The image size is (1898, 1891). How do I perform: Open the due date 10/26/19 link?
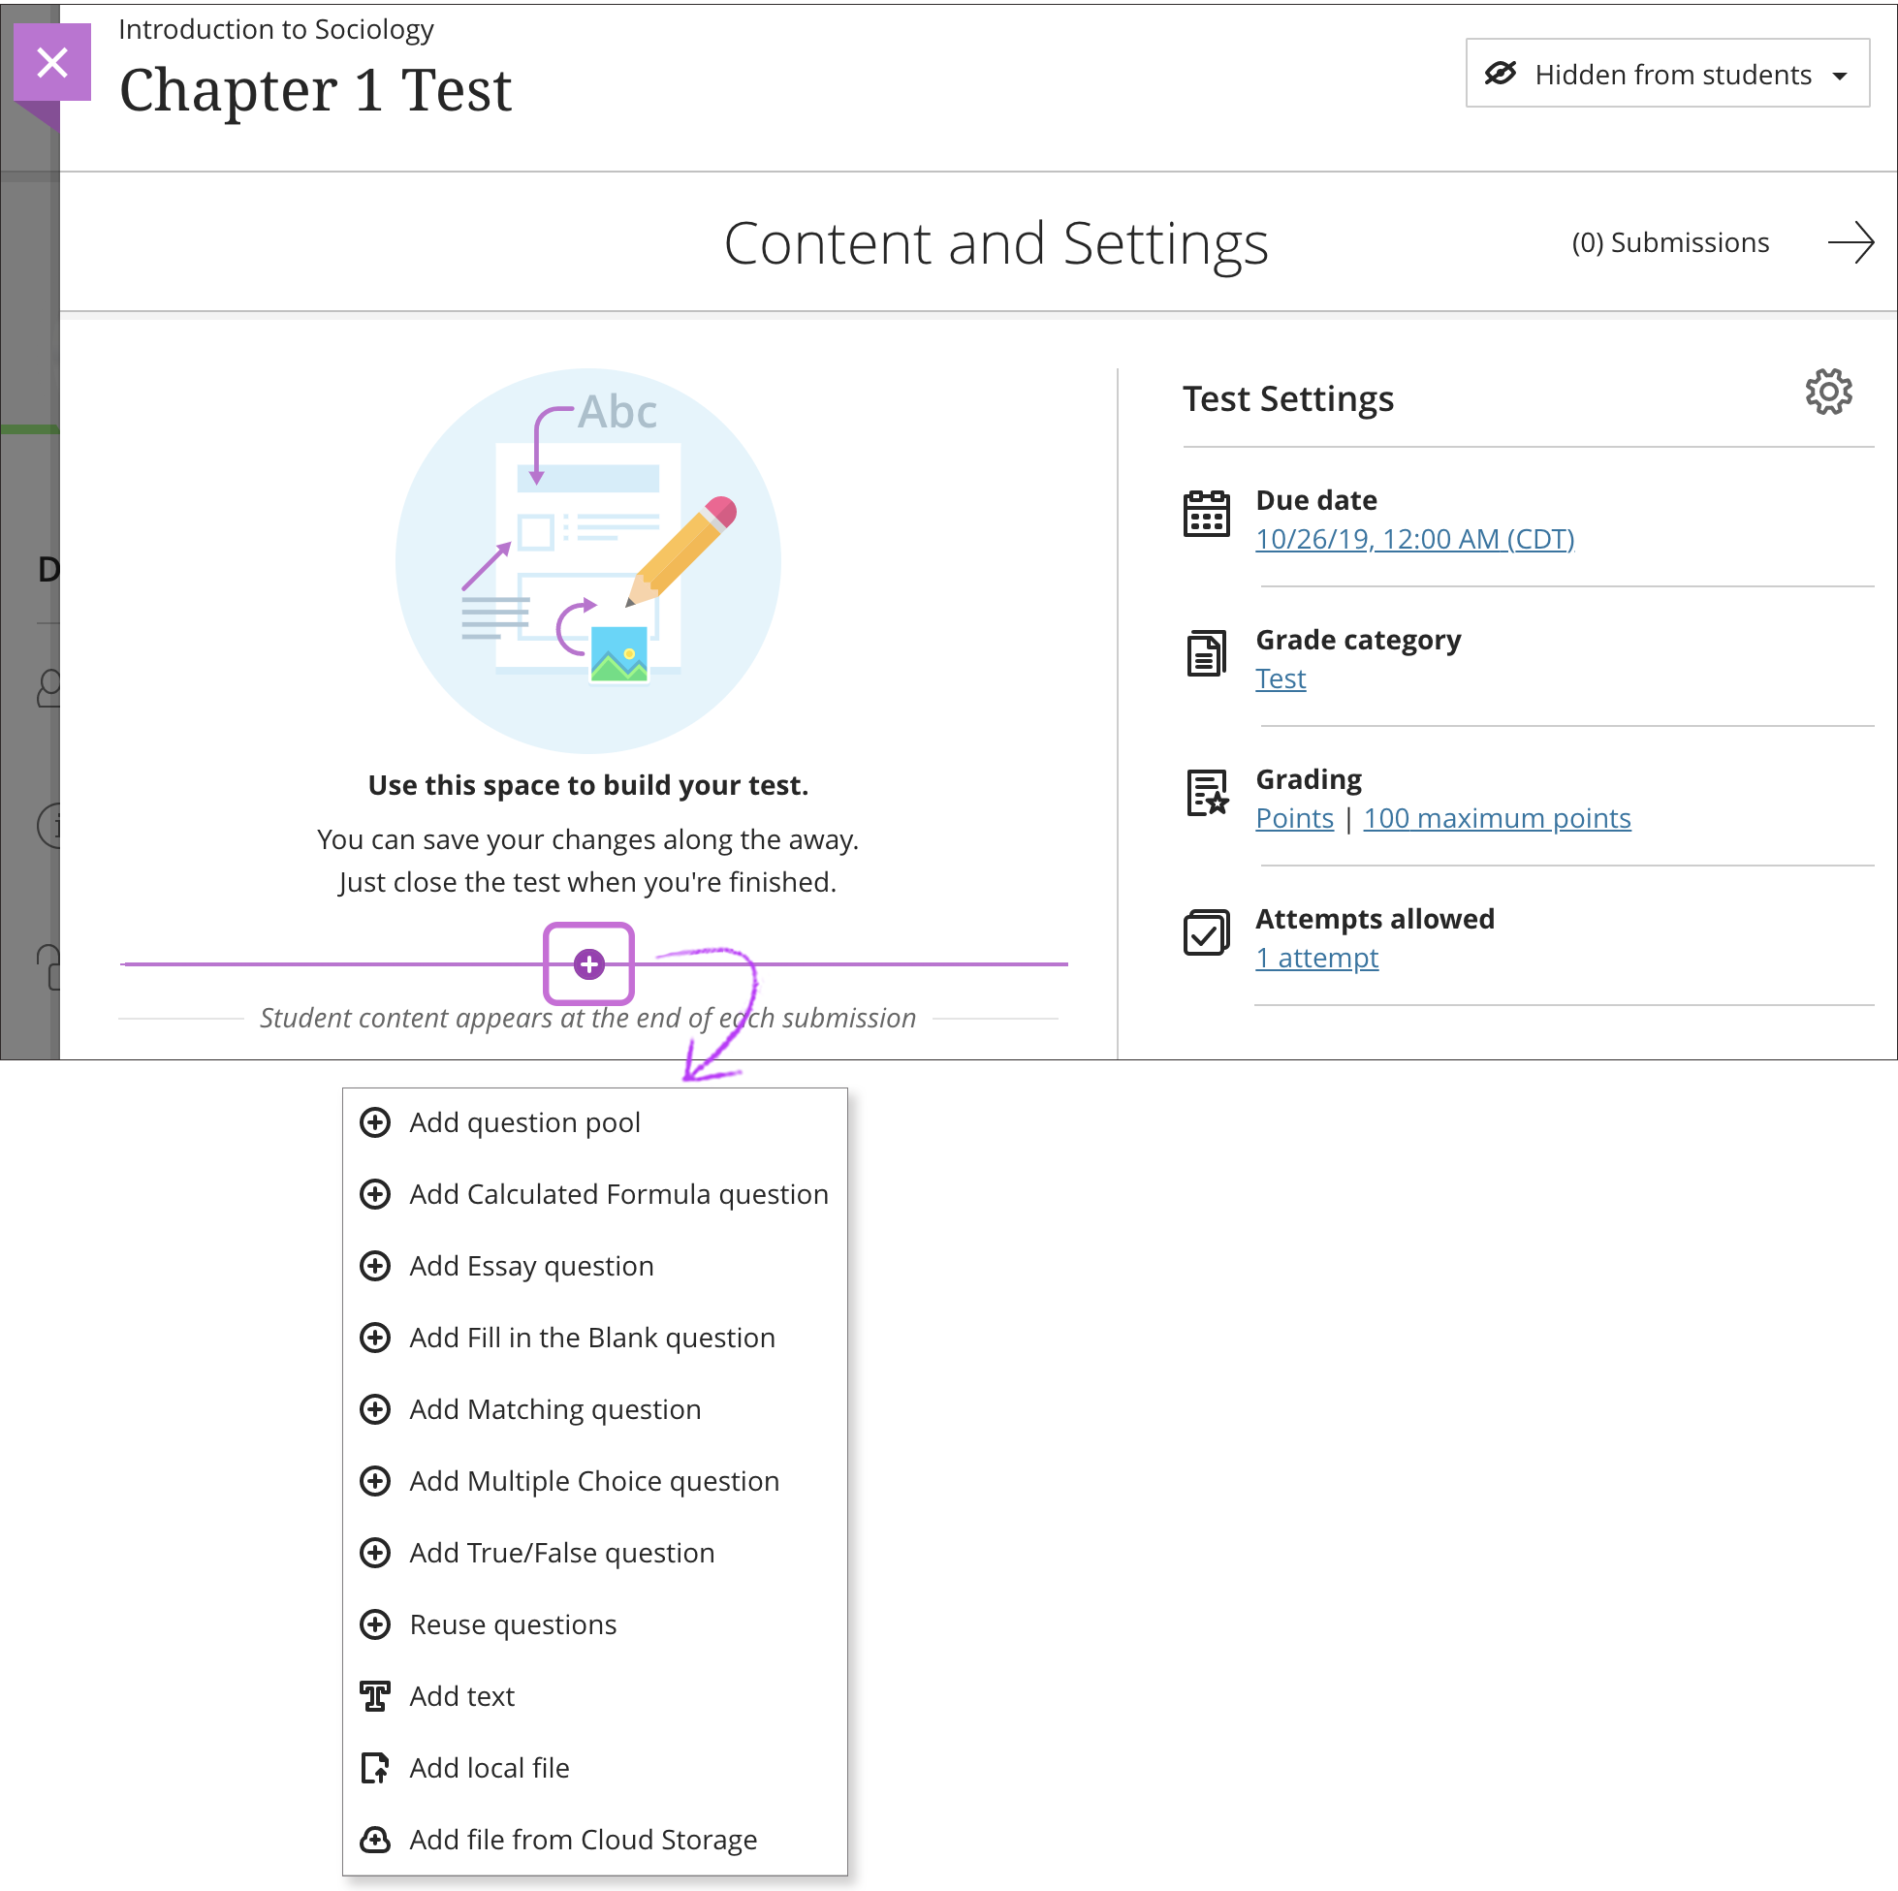coord(1414,539)
